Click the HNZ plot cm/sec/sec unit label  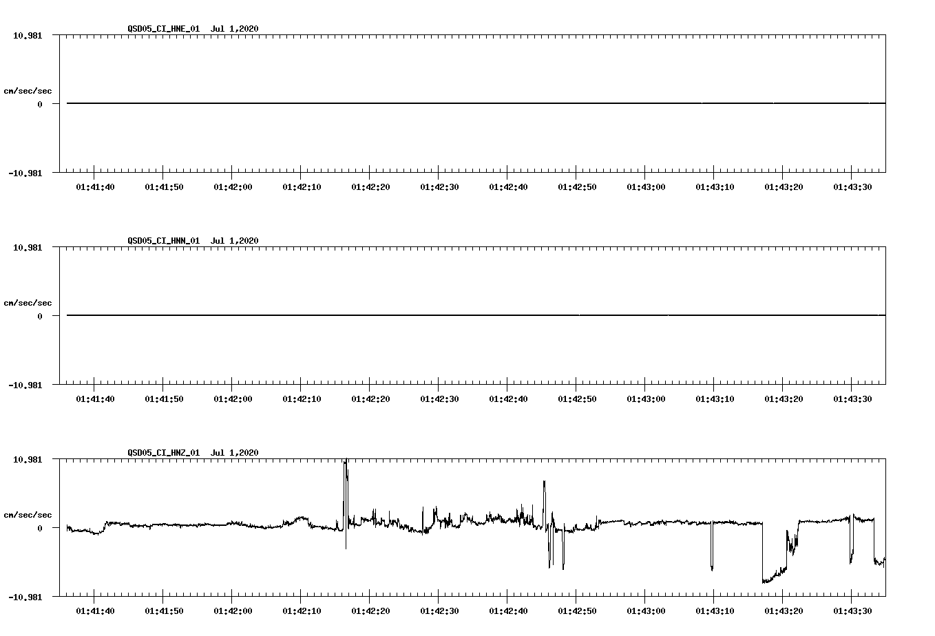click(x=28, y=515)
